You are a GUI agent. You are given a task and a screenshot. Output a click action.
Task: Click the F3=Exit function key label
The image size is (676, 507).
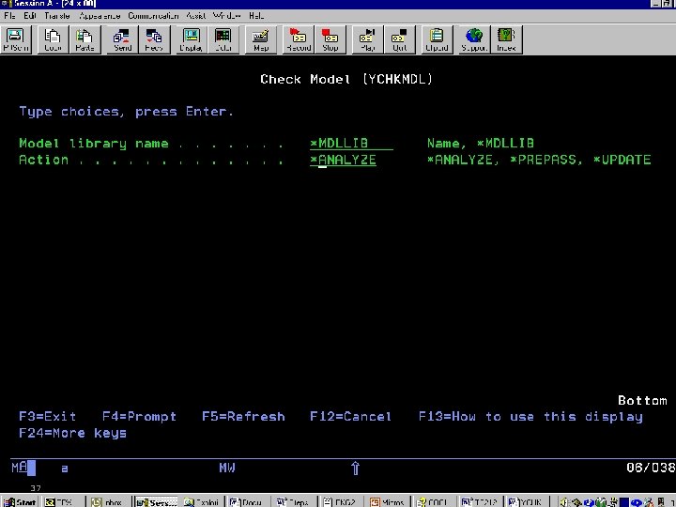click(48, 417)
